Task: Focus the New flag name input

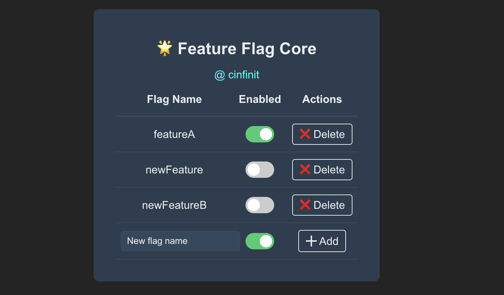Action: [x=180, y=241]
